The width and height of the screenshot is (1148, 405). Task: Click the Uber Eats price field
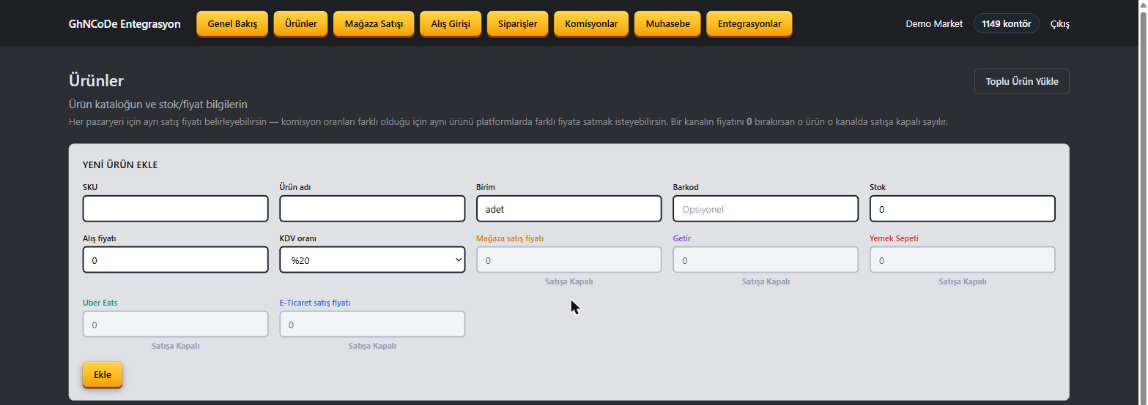pos(176,324)
